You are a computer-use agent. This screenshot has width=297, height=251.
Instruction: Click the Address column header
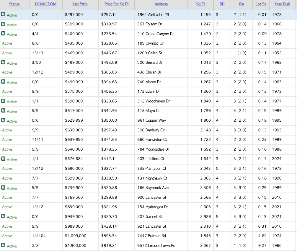pos(161,4)
